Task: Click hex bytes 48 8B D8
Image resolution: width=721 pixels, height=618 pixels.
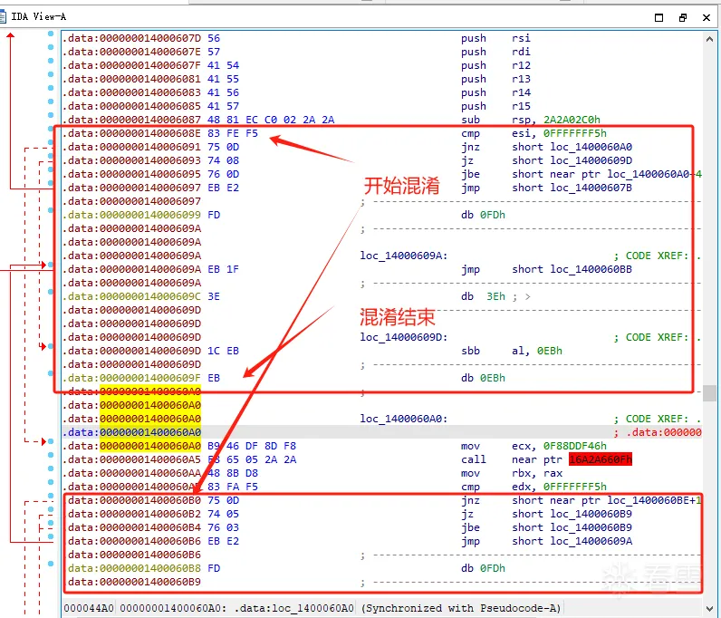Action: point(233,473)
